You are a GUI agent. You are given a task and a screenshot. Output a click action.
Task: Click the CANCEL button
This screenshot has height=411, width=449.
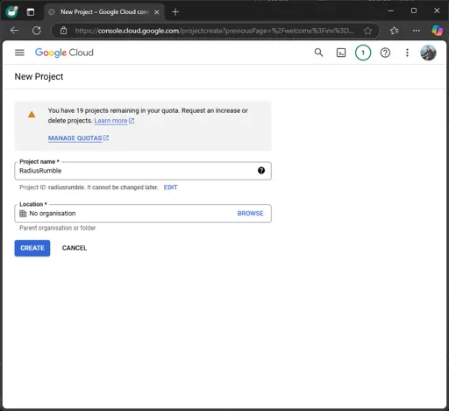75,248
